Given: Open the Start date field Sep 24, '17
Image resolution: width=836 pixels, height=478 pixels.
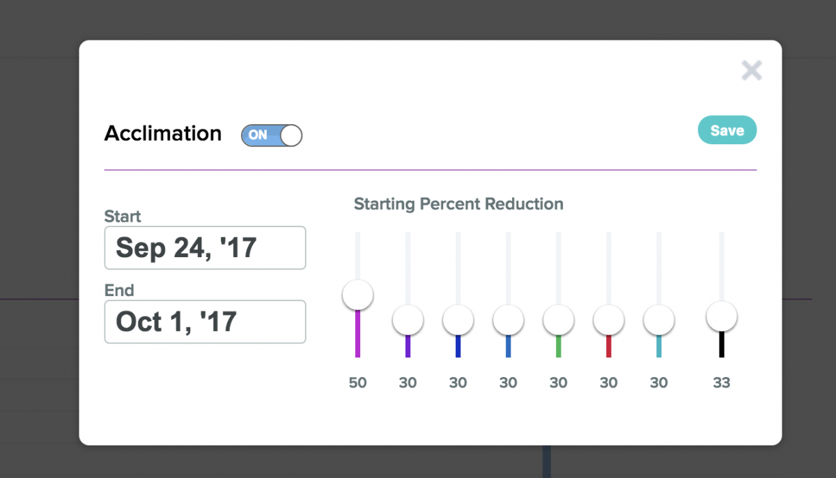Looking at the screenshot, I should click(x=205, y=248).
